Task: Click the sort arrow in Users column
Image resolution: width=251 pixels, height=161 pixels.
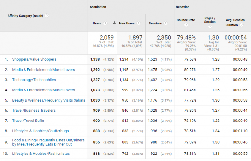Action: coord(114,24)
